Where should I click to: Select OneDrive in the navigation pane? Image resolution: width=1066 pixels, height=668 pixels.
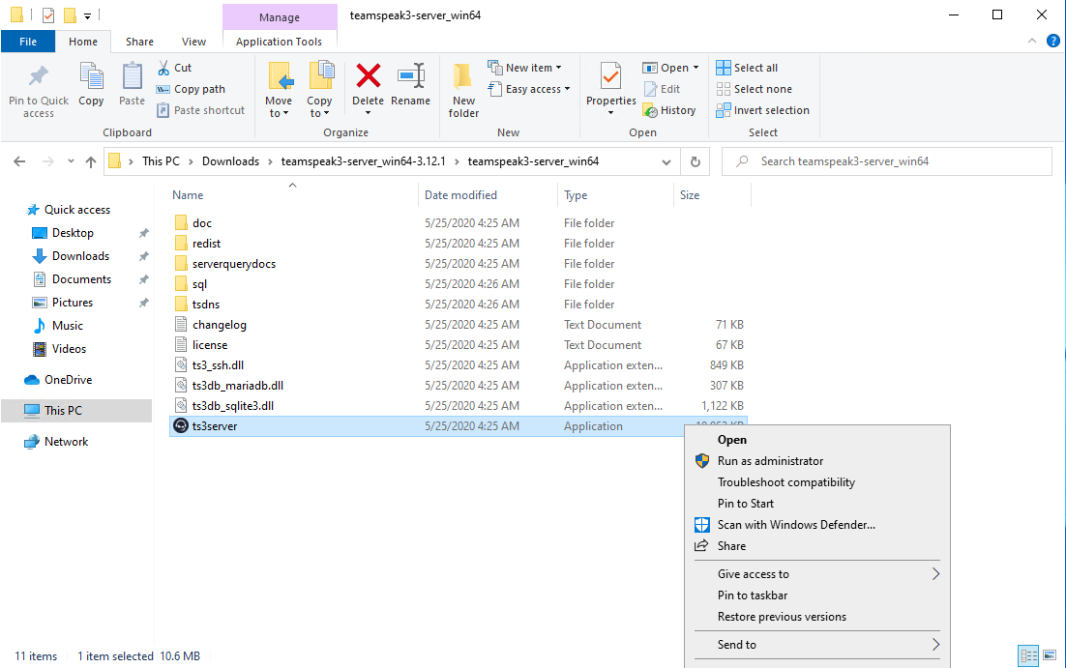[68, 380]
